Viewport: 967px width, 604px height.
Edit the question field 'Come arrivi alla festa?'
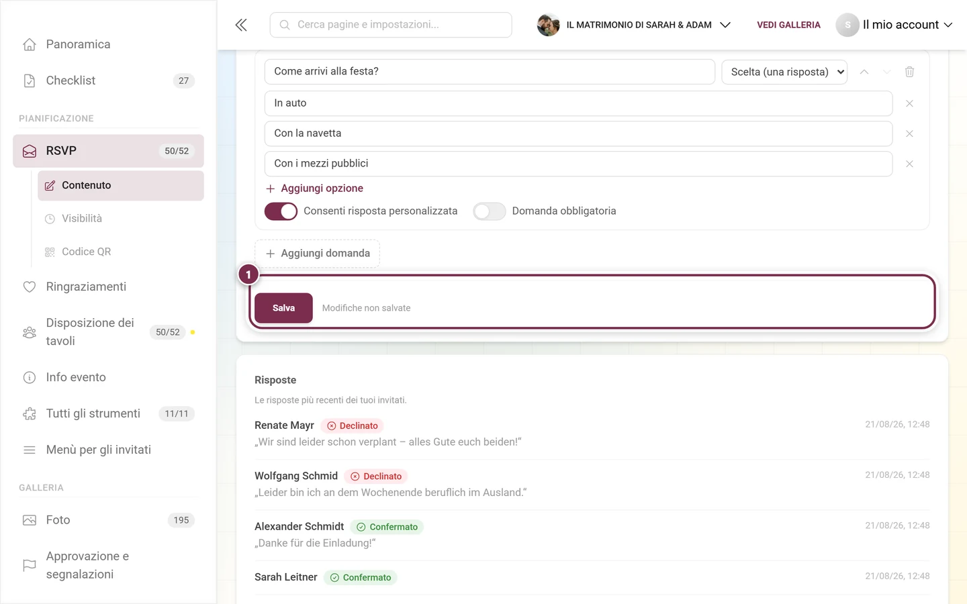[x=490, y=72]
